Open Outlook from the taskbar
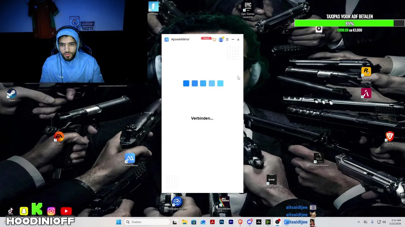405x227 pixels. point(203,222)
